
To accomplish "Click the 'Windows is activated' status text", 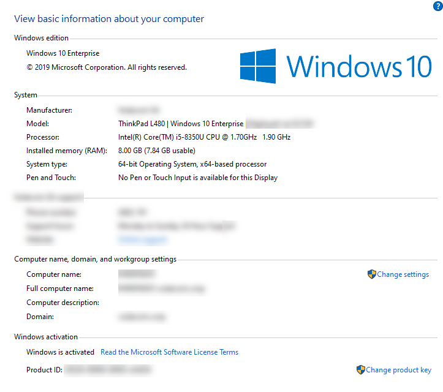I will 60,352.
